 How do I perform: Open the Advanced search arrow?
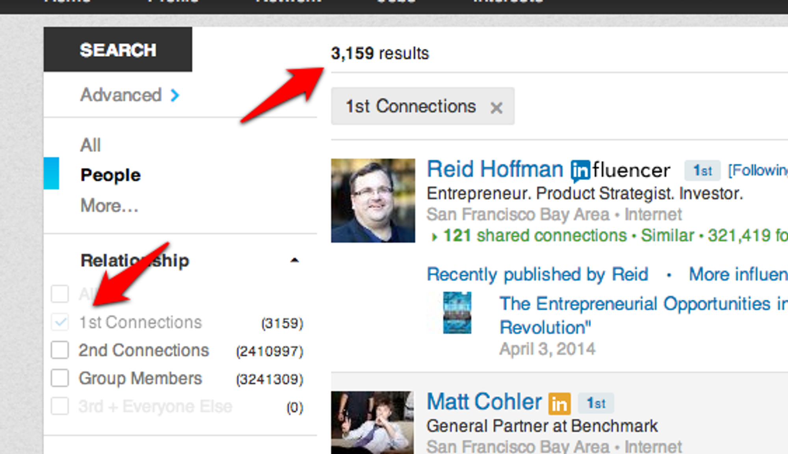click(x=175, y=95)
